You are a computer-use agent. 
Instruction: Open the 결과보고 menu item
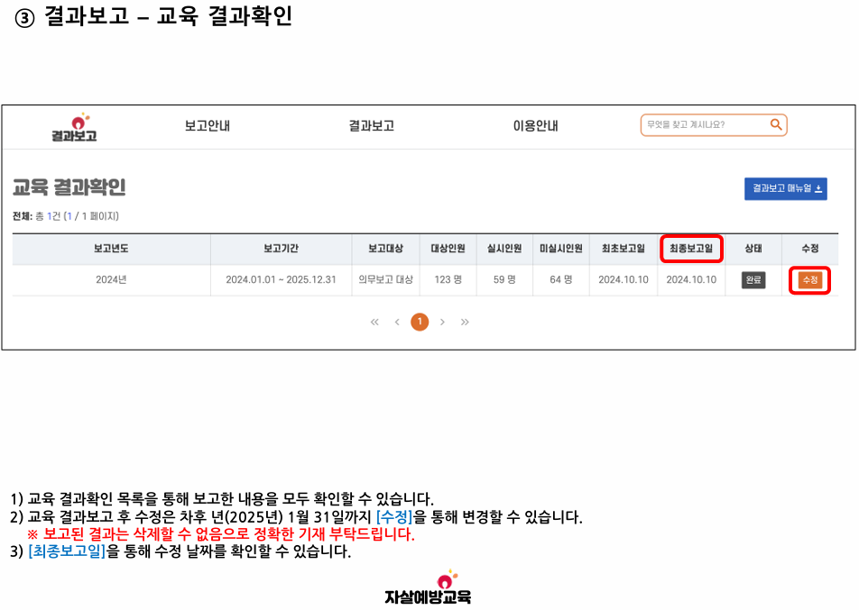coord(371,126)
